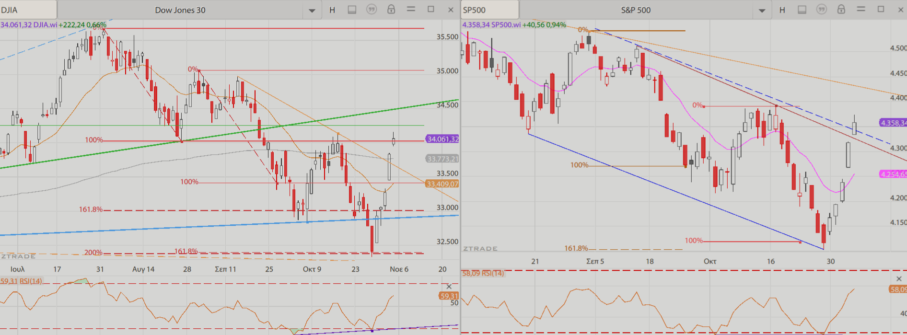Click the orange 58,09 RSI value tag
Image resolution: width=907 pixels, height=335 pixels.
[898, 289]
